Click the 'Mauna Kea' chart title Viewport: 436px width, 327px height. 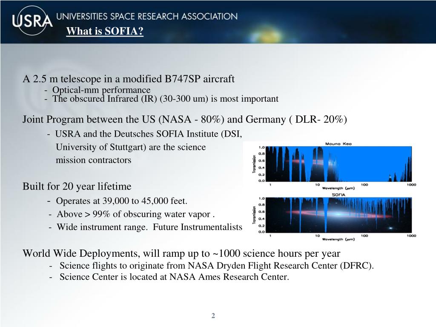[x=338, y=144]
